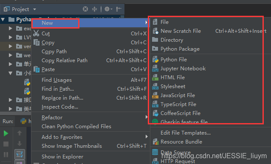271x164 pixels.
Task: Click the Paste clipboard icon
Action: point(37,69)
